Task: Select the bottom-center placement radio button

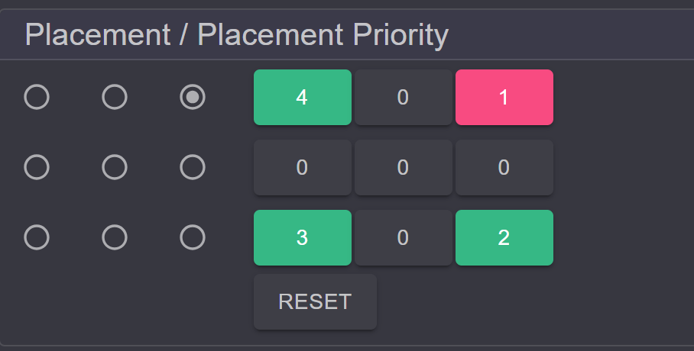Action: click(115, 237)
